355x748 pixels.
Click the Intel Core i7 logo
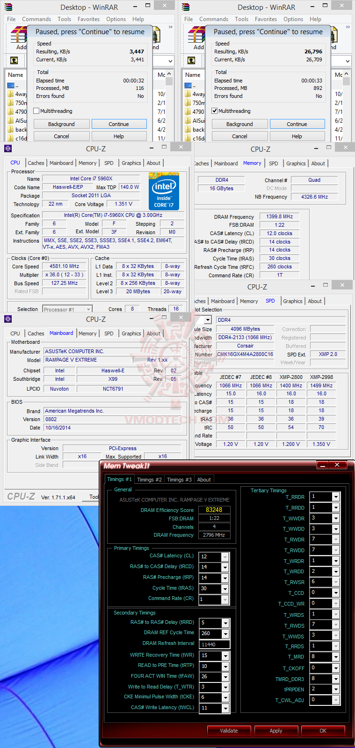click(x=164, y=191)
